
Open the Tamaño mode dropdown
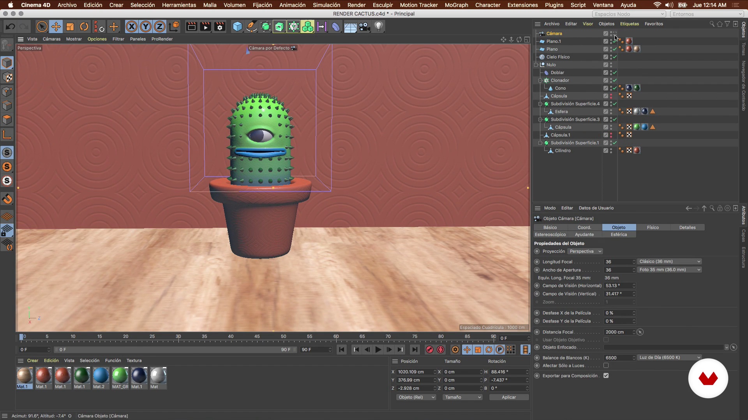point(462,397)
